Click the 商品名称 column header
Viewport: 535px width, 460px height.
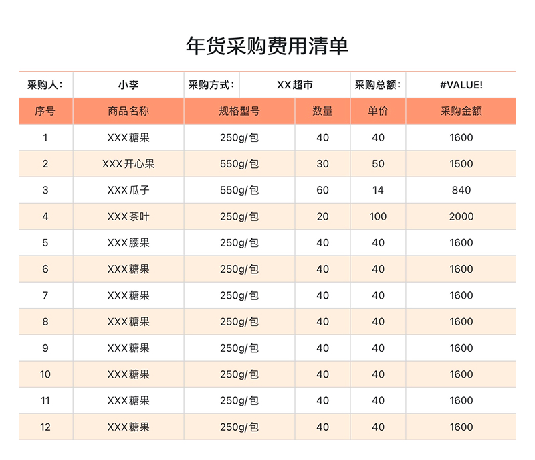[x=128, y=111]
